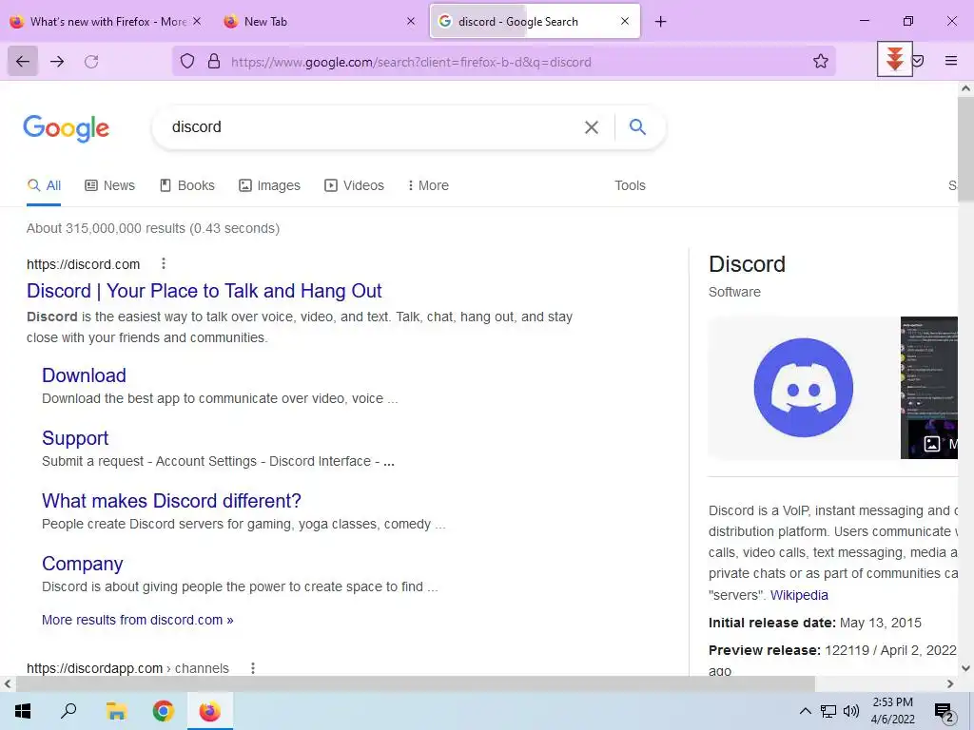Open the Support sitelink
974x730 pixels.
(x=75, y=438)
